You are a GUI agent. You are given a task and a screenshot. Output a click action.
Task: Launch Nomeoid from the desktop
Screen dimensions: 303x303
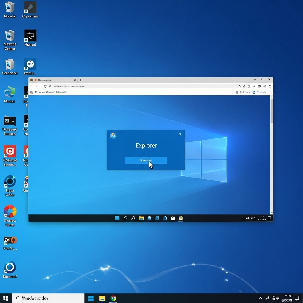(10, 269)
